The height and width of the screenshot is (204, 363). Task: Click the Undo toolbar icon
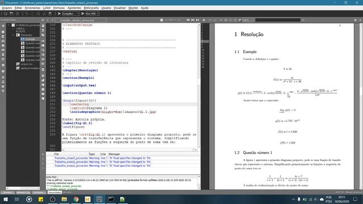click(x=27, y=14)
